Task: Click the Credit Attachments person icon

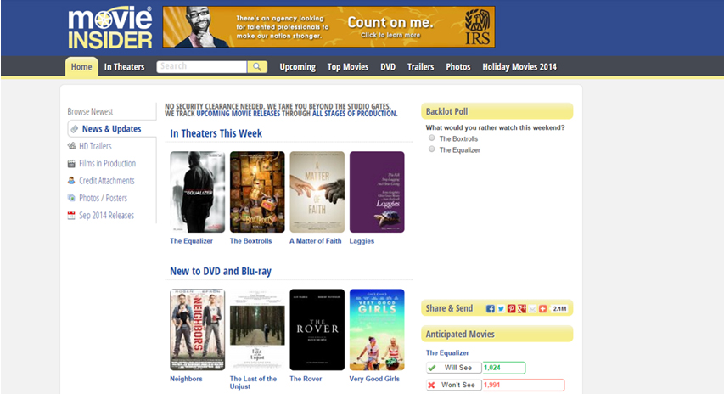Action: point(71,181)
